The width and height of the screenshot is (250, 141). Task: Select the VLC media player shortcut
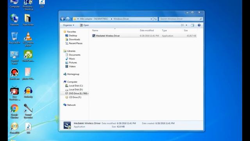28,39
